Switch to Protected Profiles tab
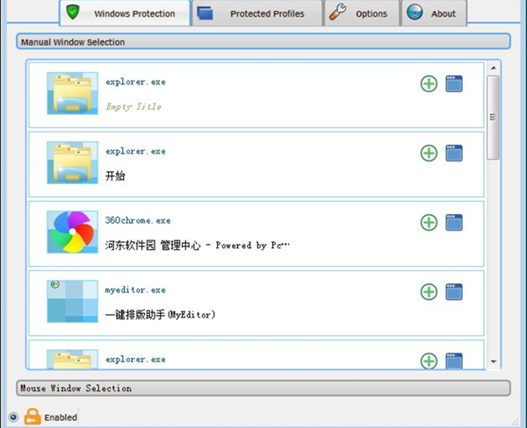The width and height of the screenshot is (527, 428). tap(256, 13)
